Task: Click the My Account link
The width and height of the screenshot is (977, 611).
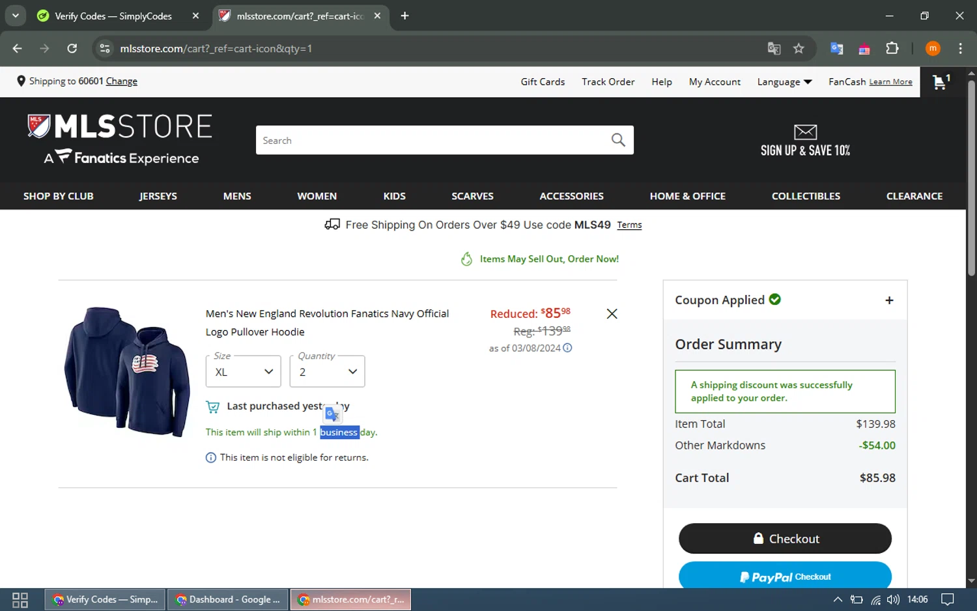Action: point(715,81)
